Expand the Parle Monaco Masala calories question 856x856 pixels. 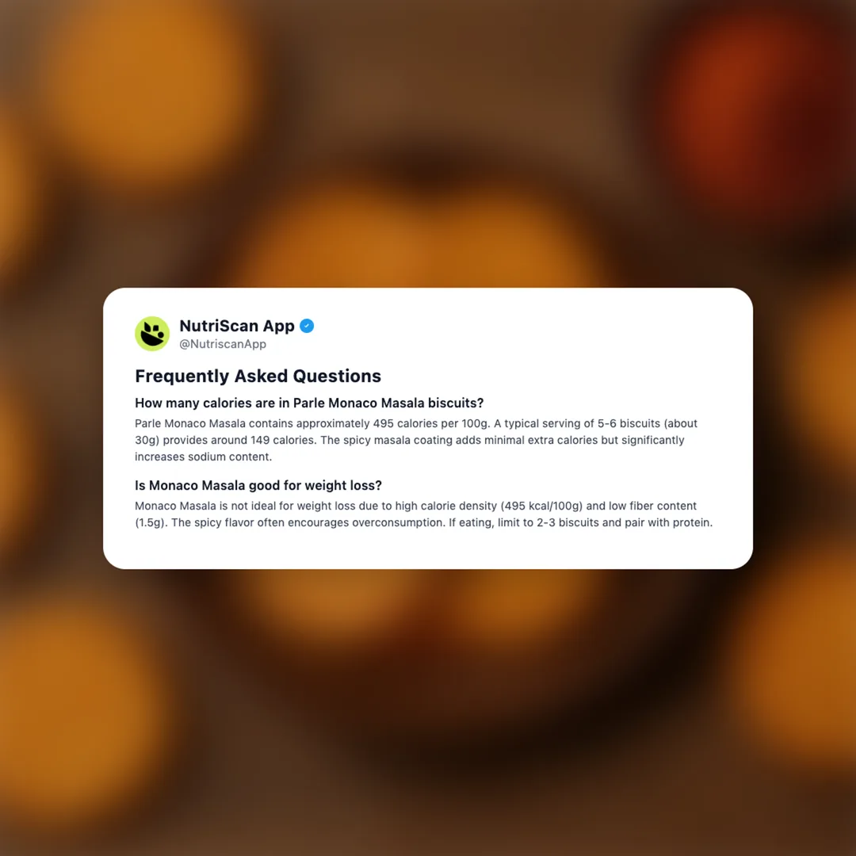(x=309, y=403)
